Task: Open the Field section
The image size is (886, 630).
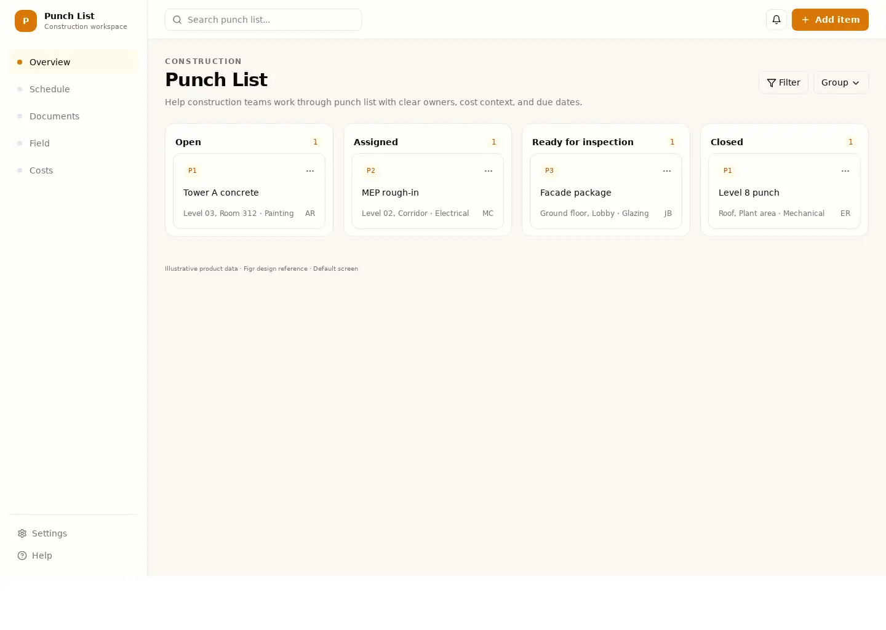Action: (x=74, y=143)
